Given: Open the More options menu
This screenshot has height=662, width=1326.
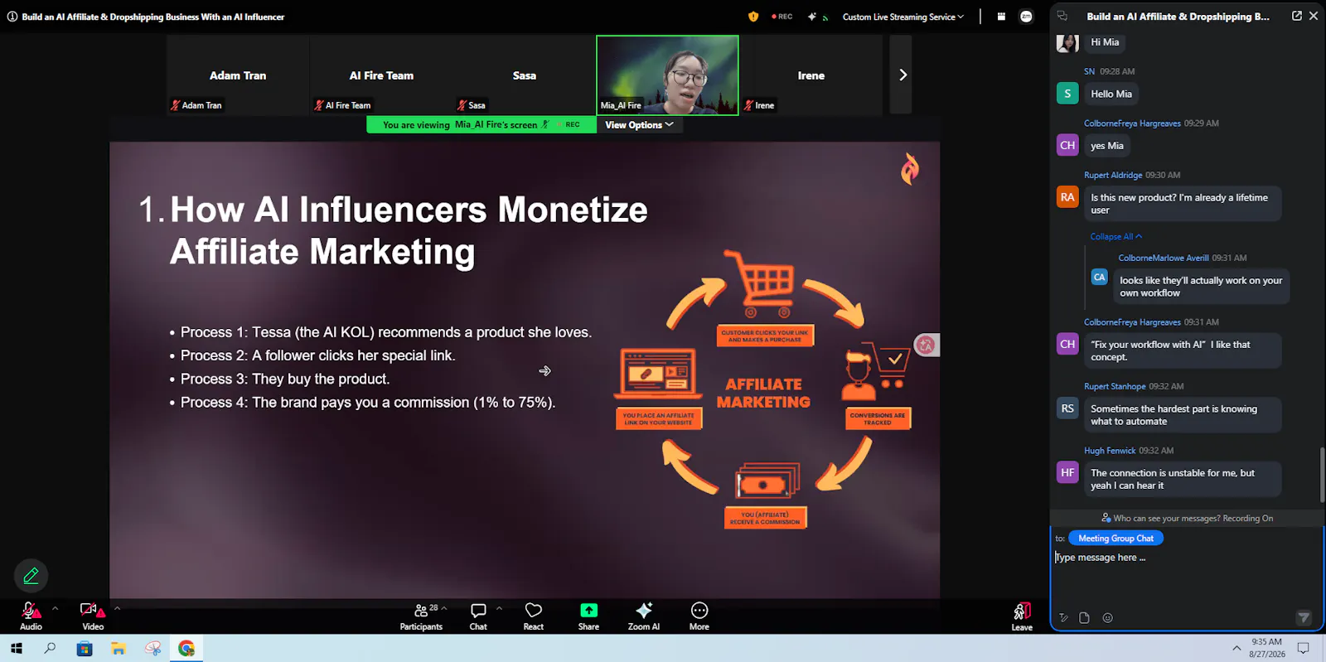Looking at the screenshot, I should pyautogui.click(x=699, y=616).
